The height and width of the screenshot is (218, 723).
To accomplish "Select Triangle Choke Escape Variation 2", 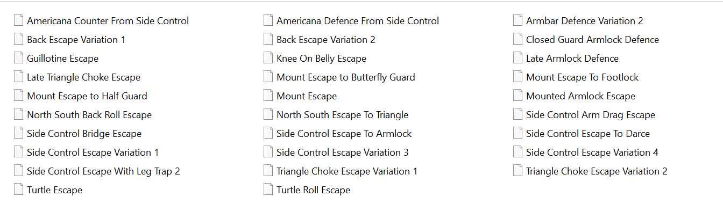I will (x=597, y=171).
